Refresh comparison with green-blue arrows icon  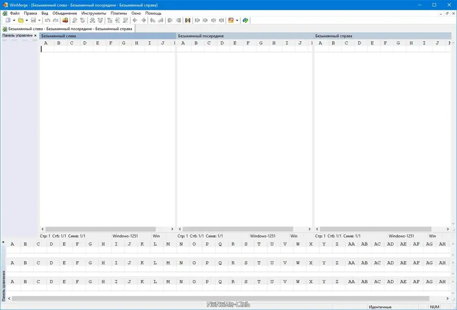pyautogui.click(x=246, y=21)
